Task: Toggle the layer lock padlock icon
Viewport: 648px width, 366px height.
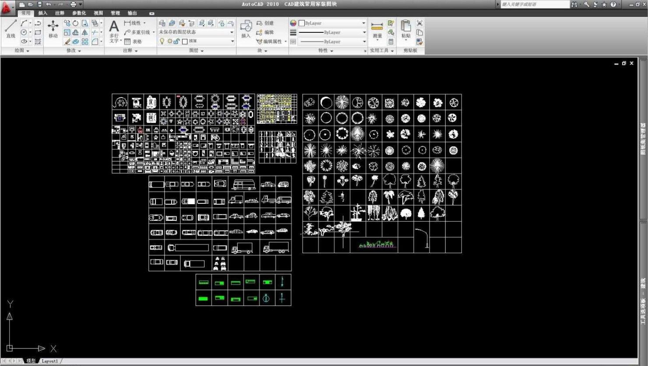Action: tap(176, 41)
